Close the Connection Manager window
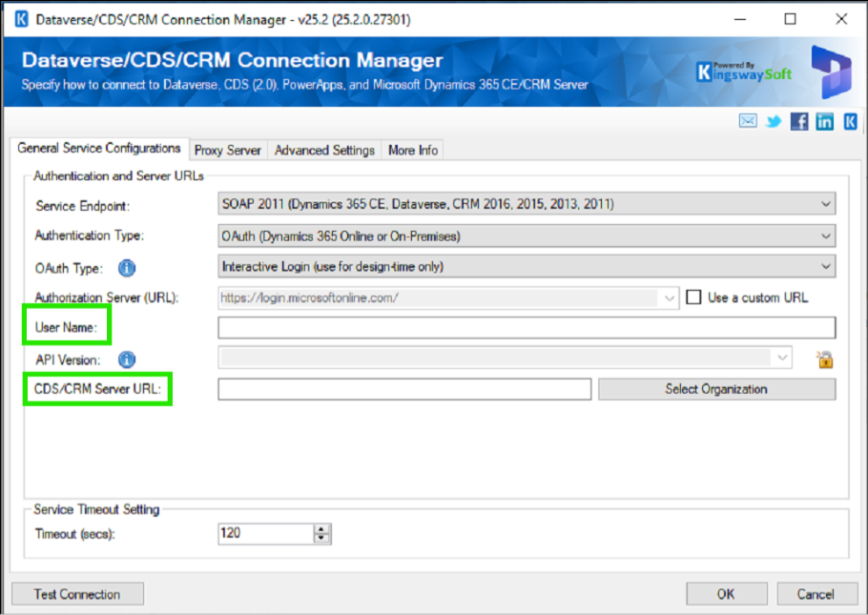This screenshot has height=615, width=868. pos(841,19)
